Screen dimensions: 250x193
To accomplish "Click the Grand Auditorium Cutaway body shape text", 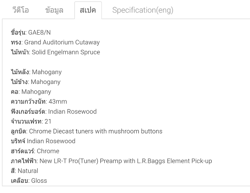I will pos(67,42).
